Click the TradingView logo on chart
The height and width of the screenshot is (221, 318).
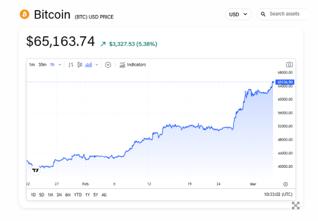35,170
